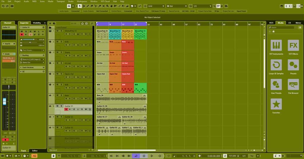Switch to the VSTi tab
Viewport: 304px width, 159px height.
271,23
